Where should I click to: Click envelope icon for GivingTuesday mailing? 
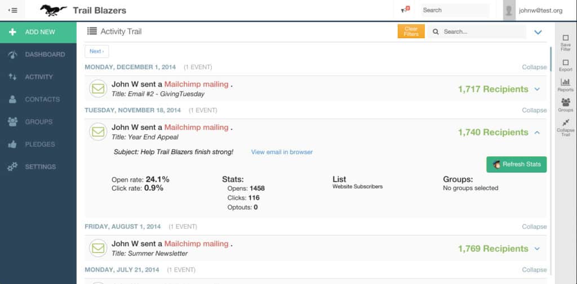click(x=98, y=89)
